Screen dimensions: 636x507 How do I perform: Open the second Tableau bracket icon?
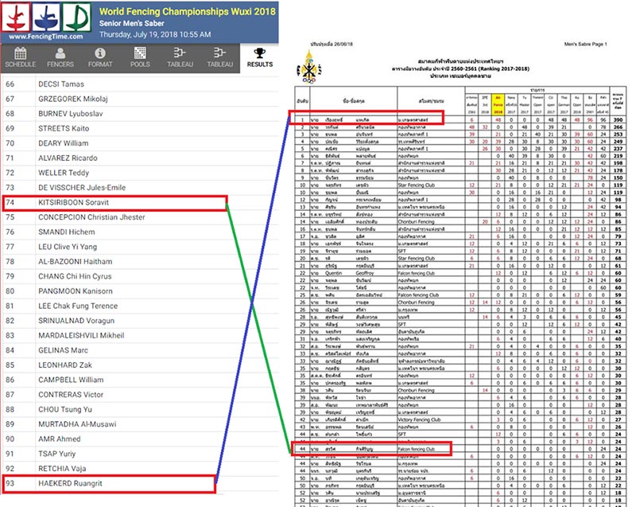[219, 53]
